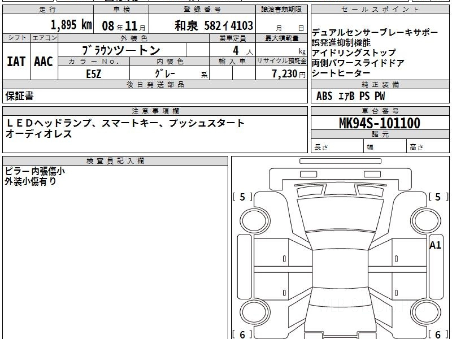Select 両側パワースライドドア sales point
The height and width of the screenshot is (339, 452).
pos(358,63)
